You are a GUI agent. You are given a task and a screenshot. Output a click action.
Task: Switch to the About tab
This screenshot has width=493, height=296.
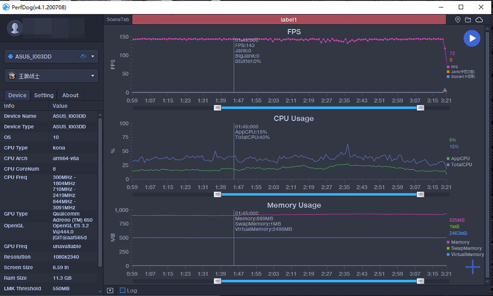(70, 95)
